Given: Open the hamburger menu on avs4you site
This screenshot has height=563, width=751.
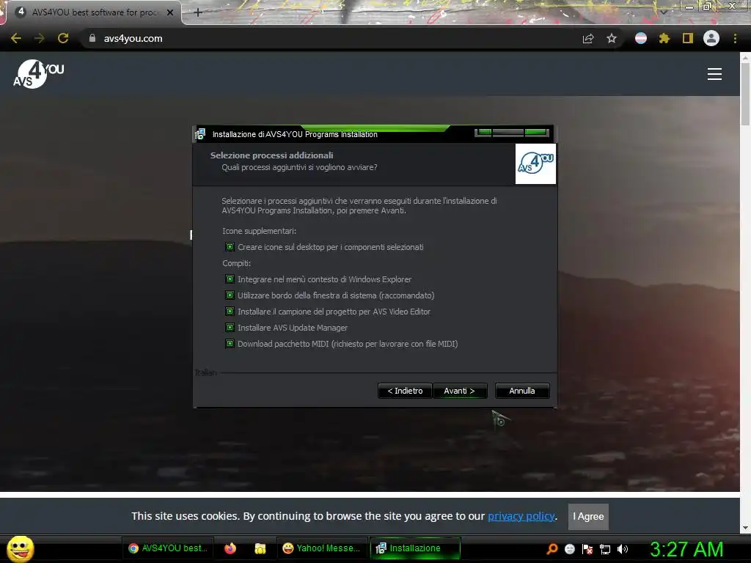Looking at the screenshot, I should pyautogui.click(x=714, y=74).
